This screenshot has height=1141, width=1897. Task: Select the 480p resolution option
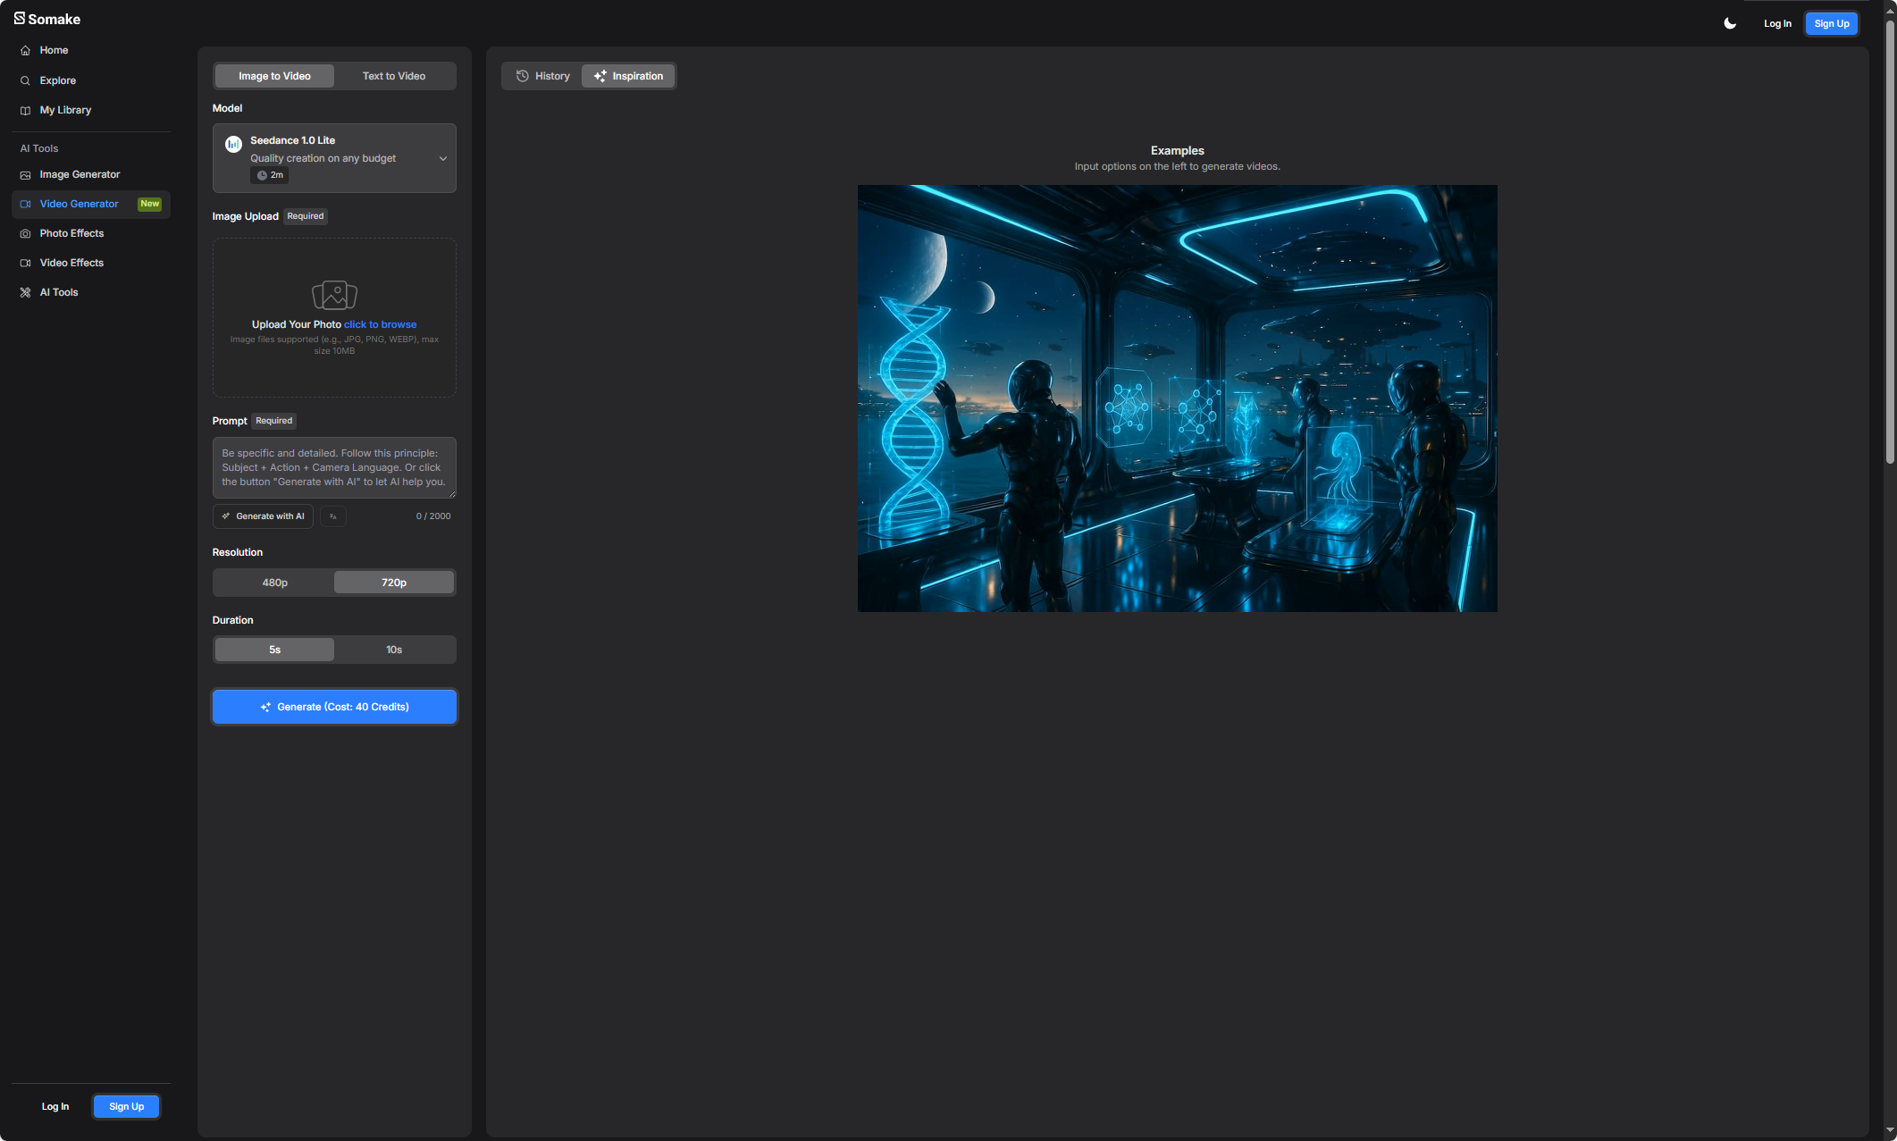(x=274, y=583)
